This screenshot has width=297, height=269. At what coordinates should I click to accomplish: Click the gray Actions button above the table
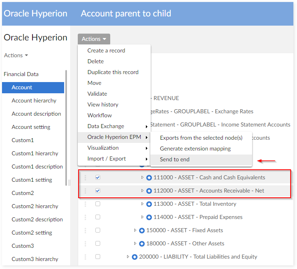[x=94, y=39]
